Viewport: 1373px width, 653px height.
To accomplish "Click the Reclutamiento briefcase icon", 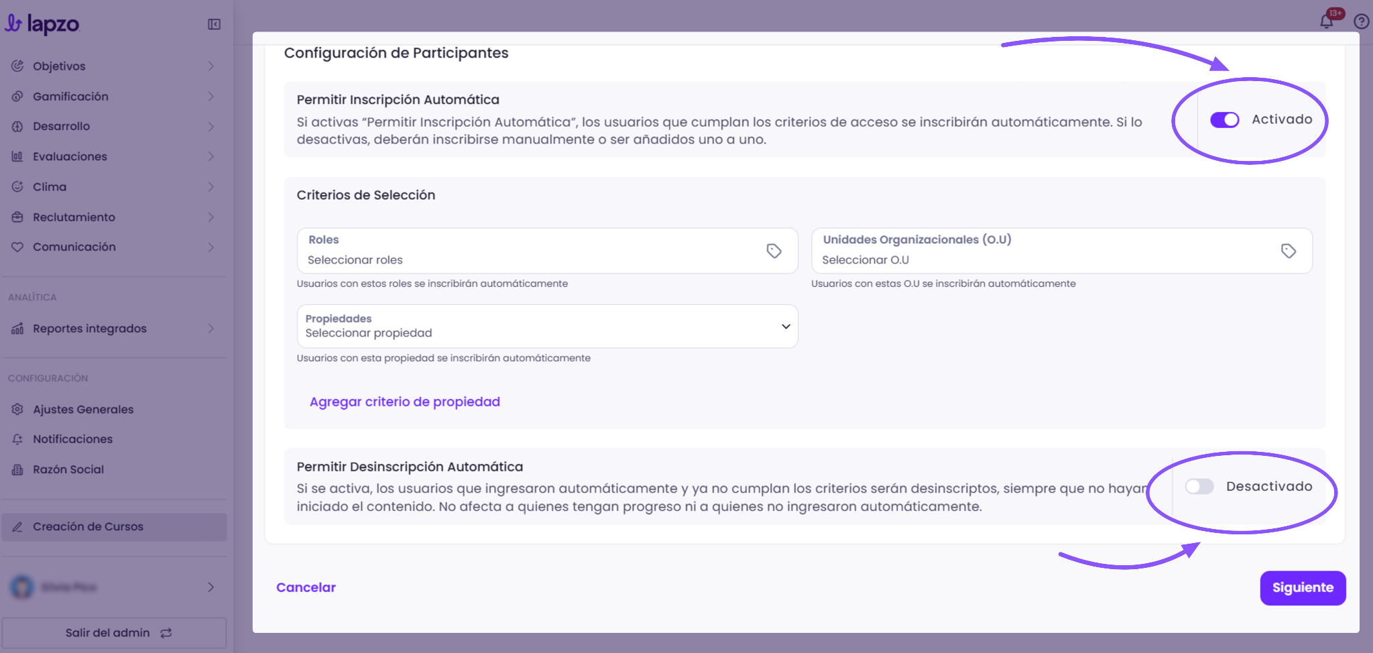I will pyautogui.click(x=17, y=217).
